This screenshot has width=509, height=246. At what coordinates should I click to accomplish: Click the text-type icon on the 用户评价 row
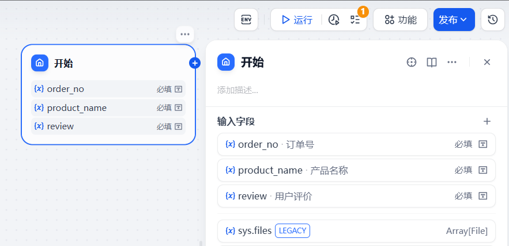(483, 196)
